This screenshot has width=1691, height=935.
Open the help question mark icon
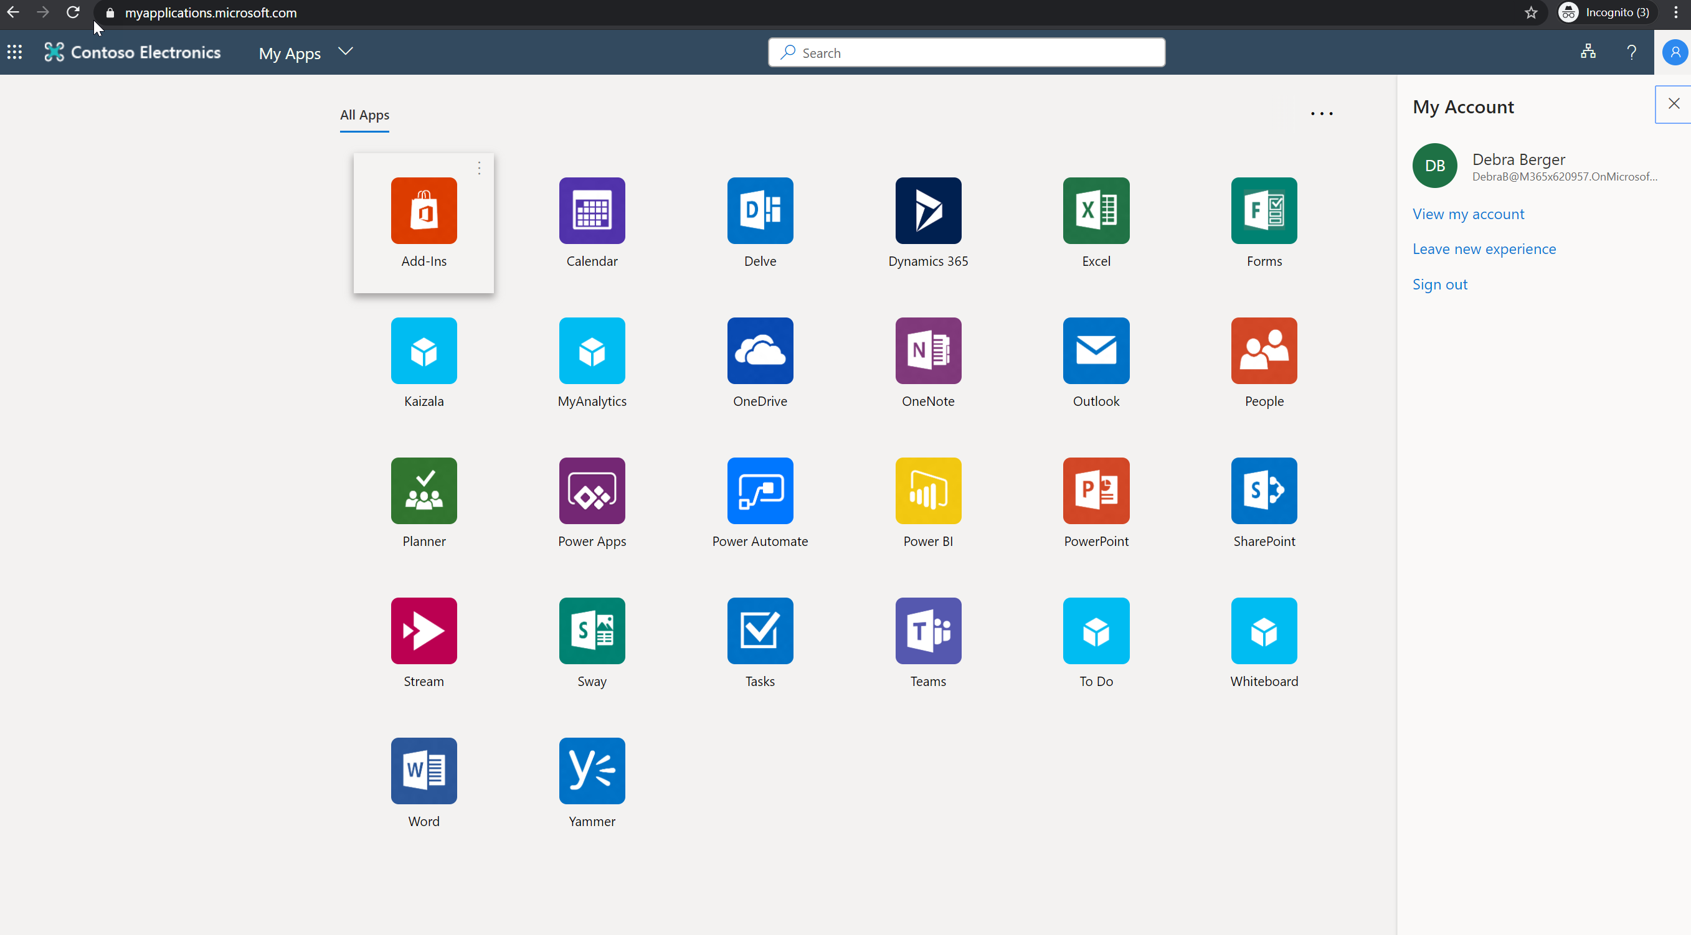tap(1631, 52)
